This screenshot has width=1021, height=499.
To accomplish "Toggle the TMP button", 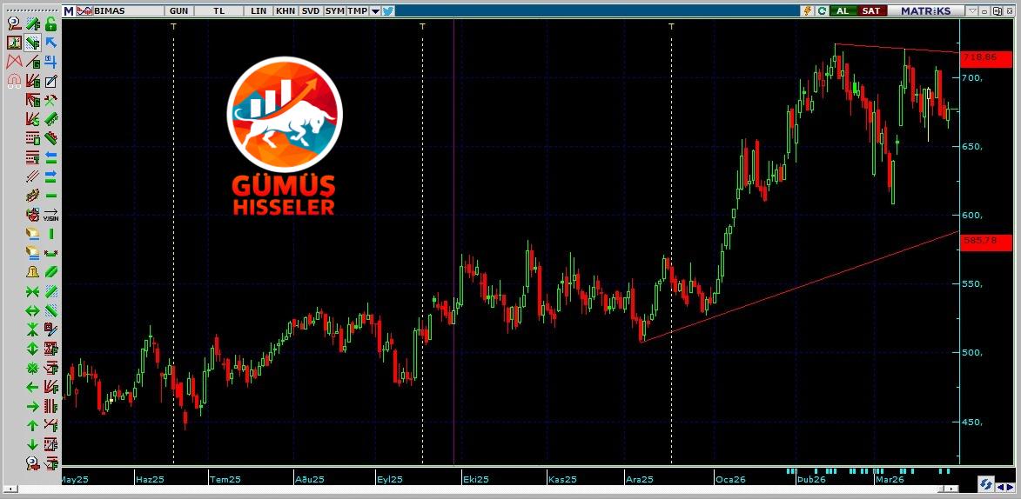I will pos(357,11).
